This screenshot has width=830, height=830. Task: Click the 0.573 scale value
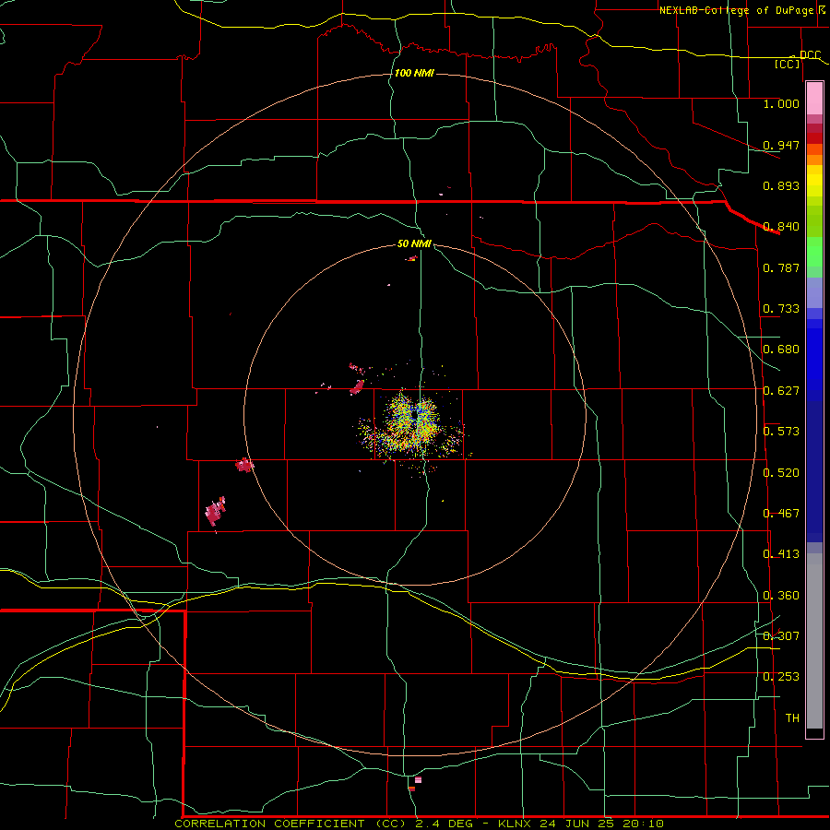click(x=781, y=432)
